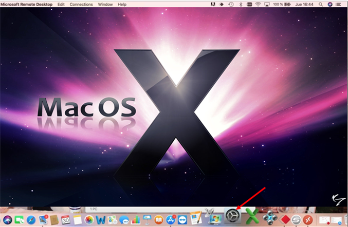Image resolution: width=348 pixels, height=227 pixels.
Task: Launch TeamViewer from the Dock
Action: tap(182, 220)
